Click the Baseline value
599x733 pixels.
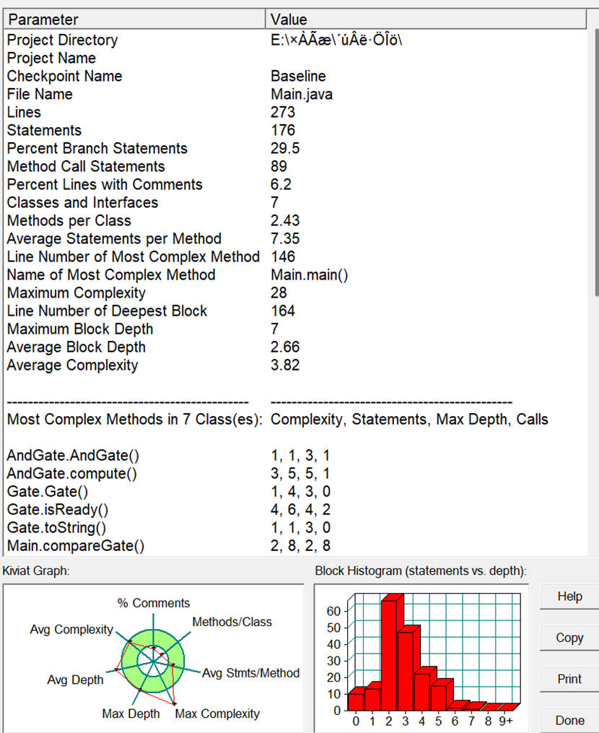pyautogui.click(x=298, y=77)
